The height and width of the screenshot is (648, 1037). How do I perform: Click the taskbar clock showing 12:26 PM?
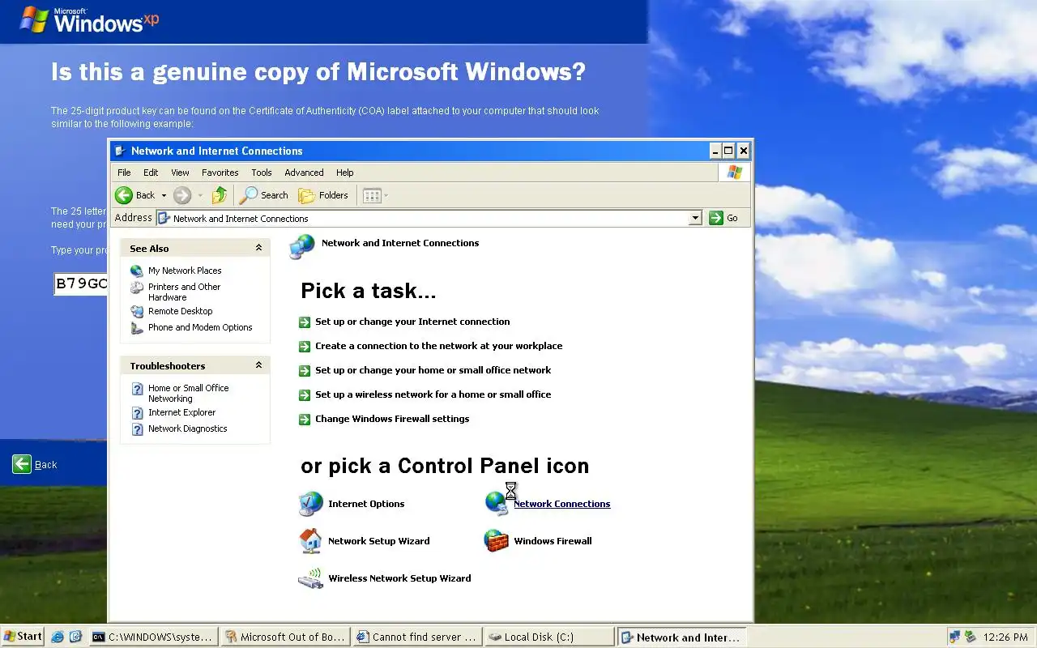pyautogui.click(x=1005, y=637)
